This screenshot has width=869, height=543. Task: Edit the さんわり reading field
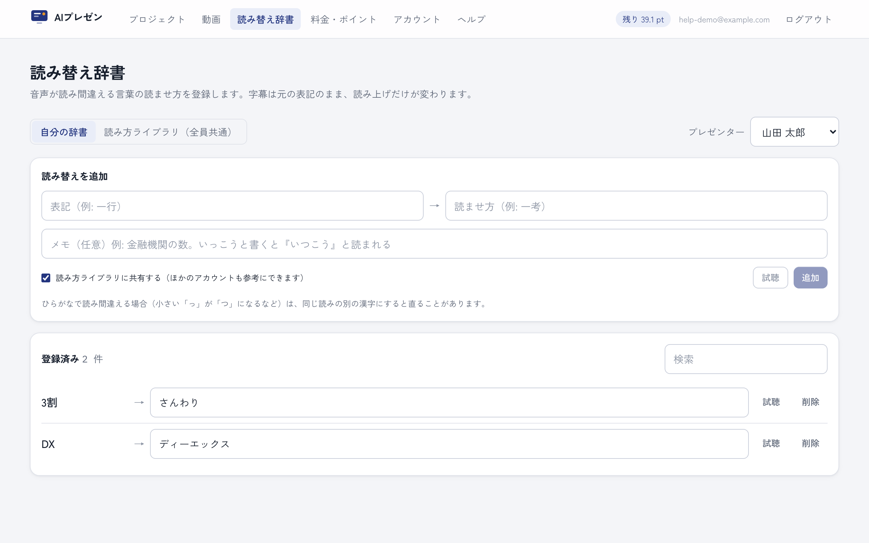click(x=449, y=402)
